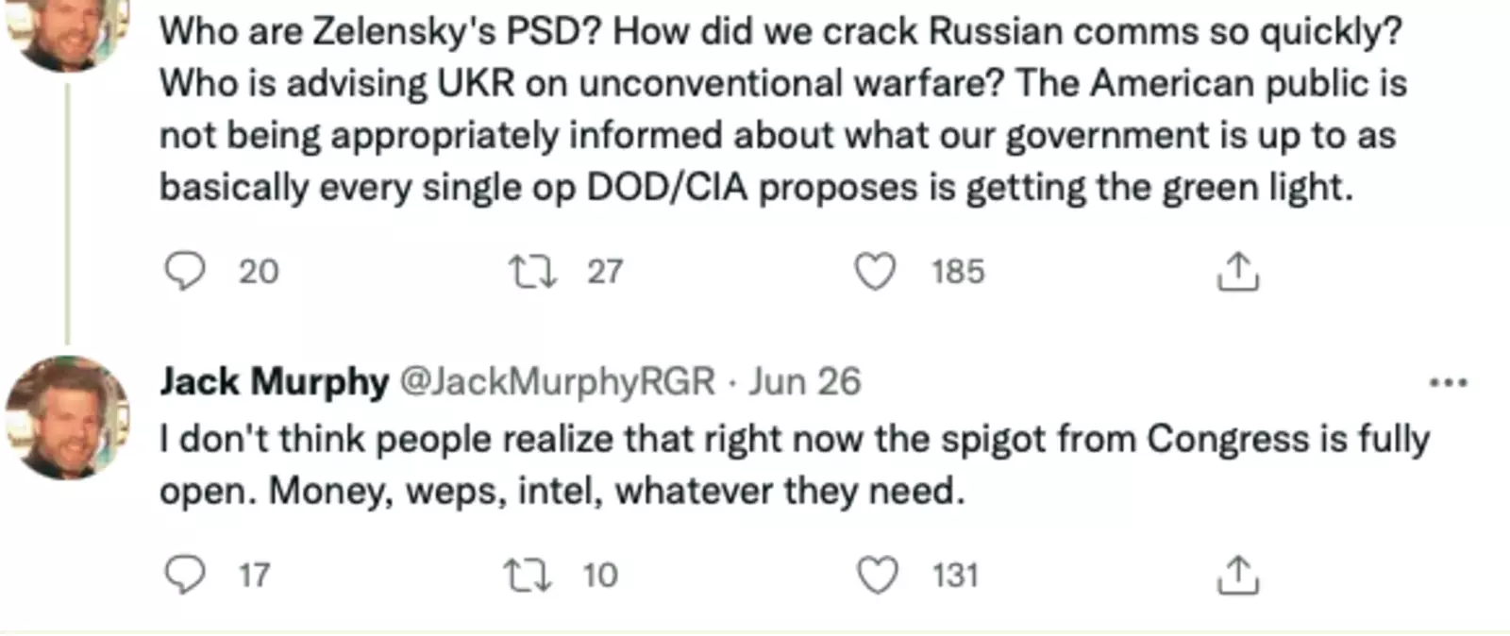Screen dimensions: 1510x636
Task: Retweet the post with 10 retweets
Action: pyautogui.click(x=528, y=575)
